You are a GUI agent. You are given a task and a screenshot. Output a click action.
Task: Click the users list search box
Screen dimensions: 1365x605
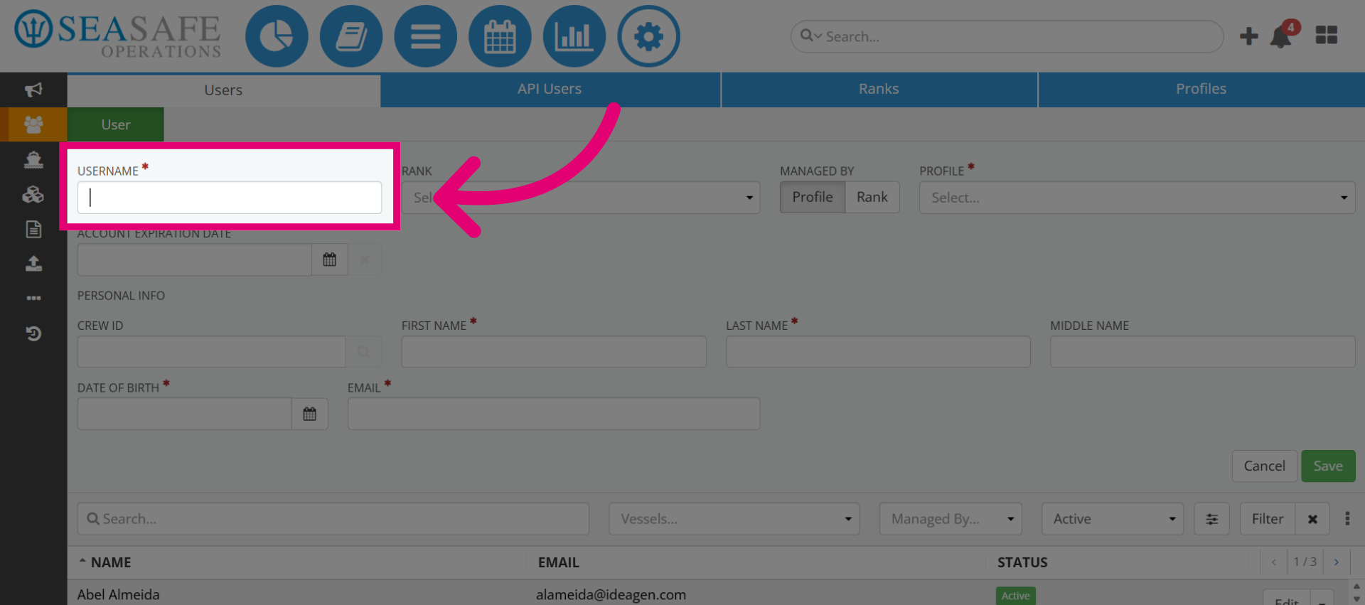pos(333,519)
